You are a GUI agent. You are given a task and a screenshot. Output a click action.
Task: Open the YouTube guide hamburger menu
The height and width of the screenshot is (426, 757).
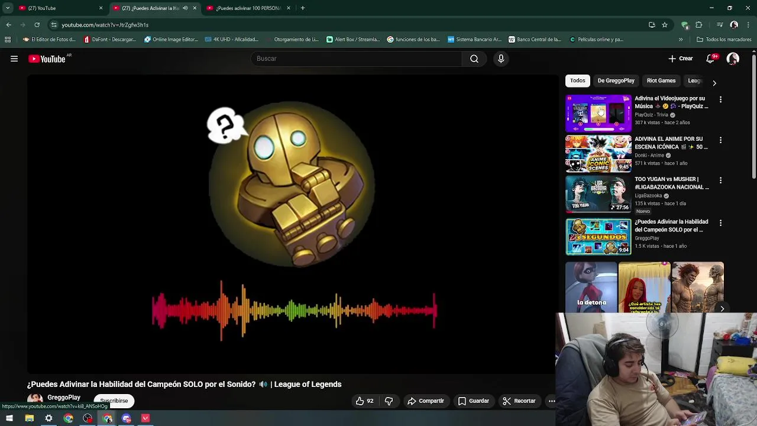click(x=14, y=59)
